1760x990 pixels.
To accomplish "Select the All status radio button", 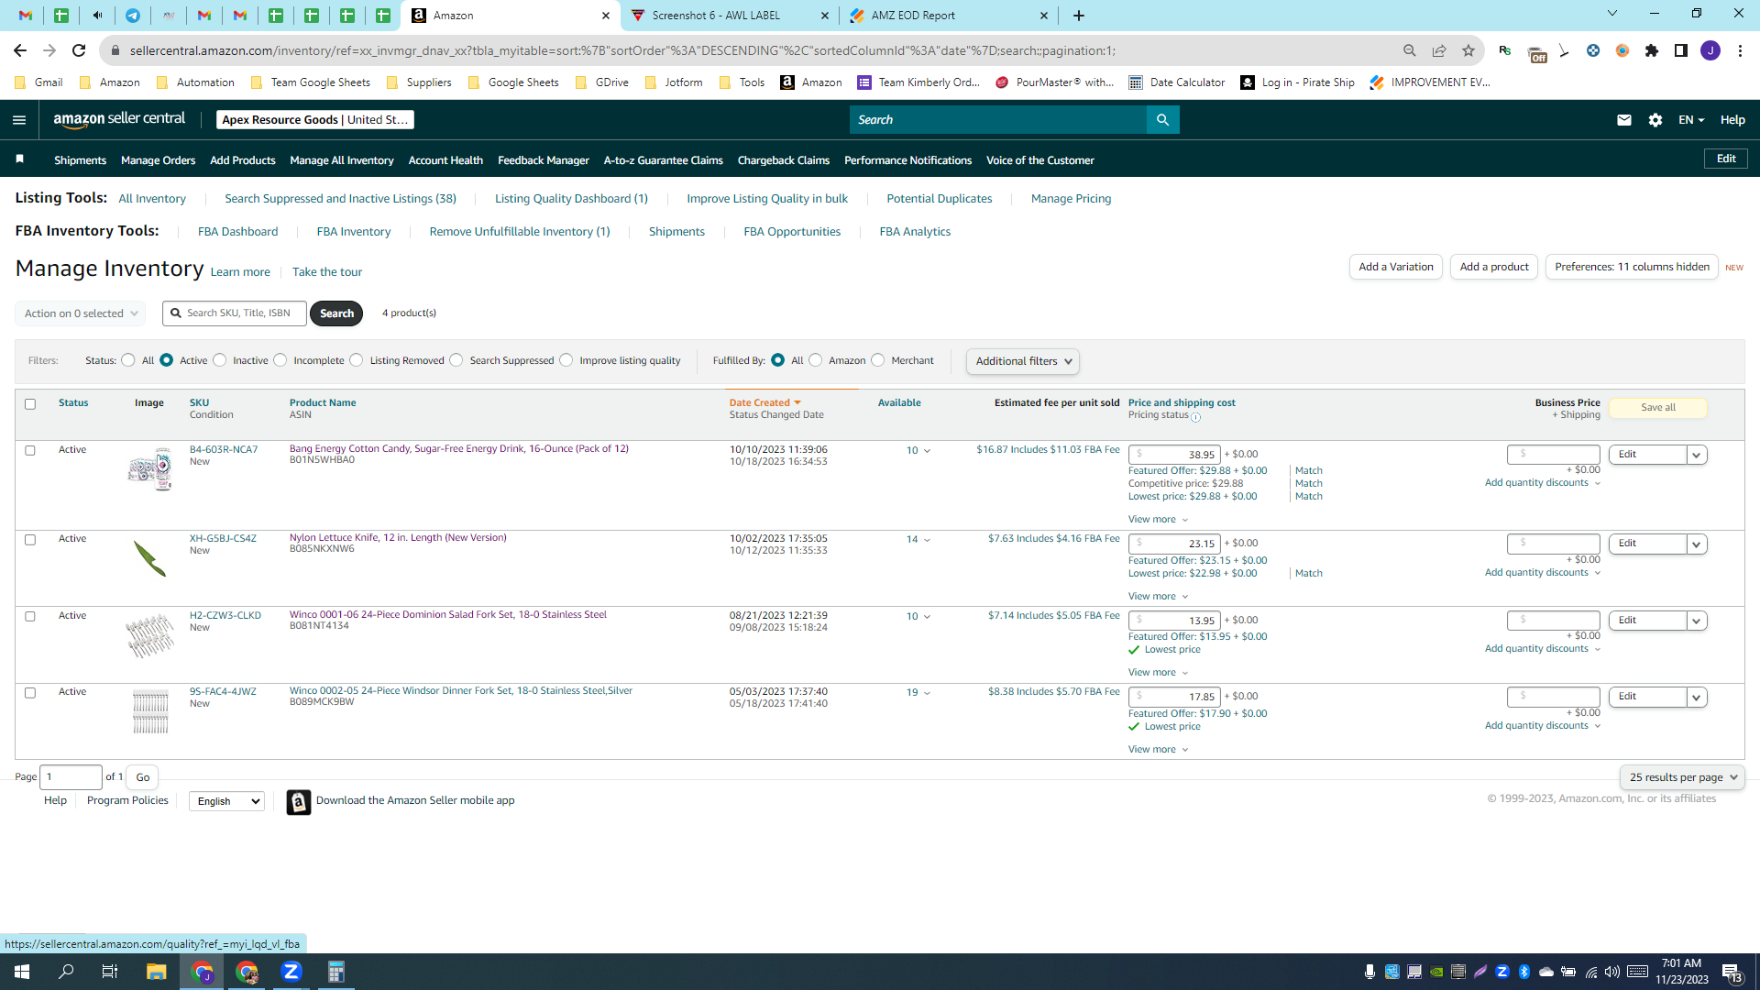I will click(128, 360).
